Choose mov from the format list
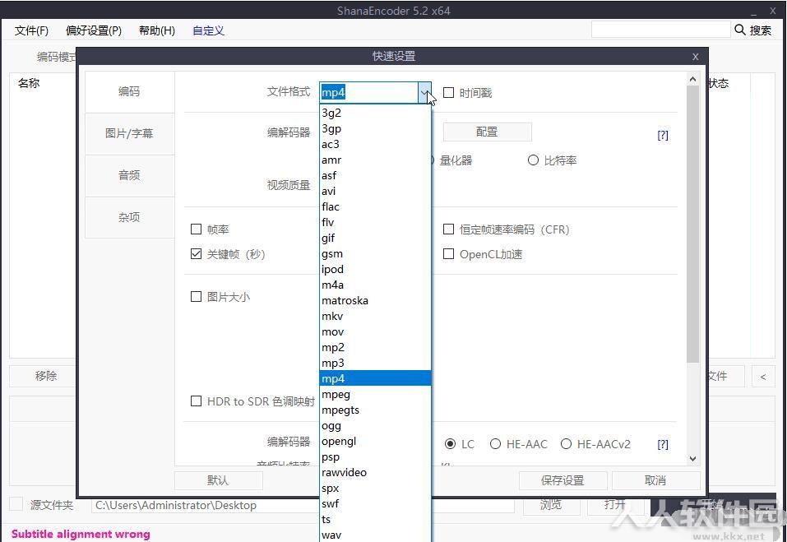The width and height of the screenshot is (787, 542). coord(376,331)
